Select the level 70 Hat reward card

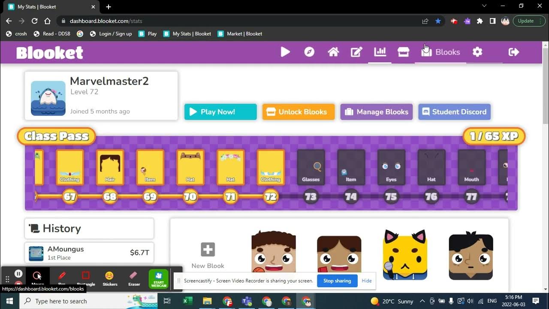190,167
